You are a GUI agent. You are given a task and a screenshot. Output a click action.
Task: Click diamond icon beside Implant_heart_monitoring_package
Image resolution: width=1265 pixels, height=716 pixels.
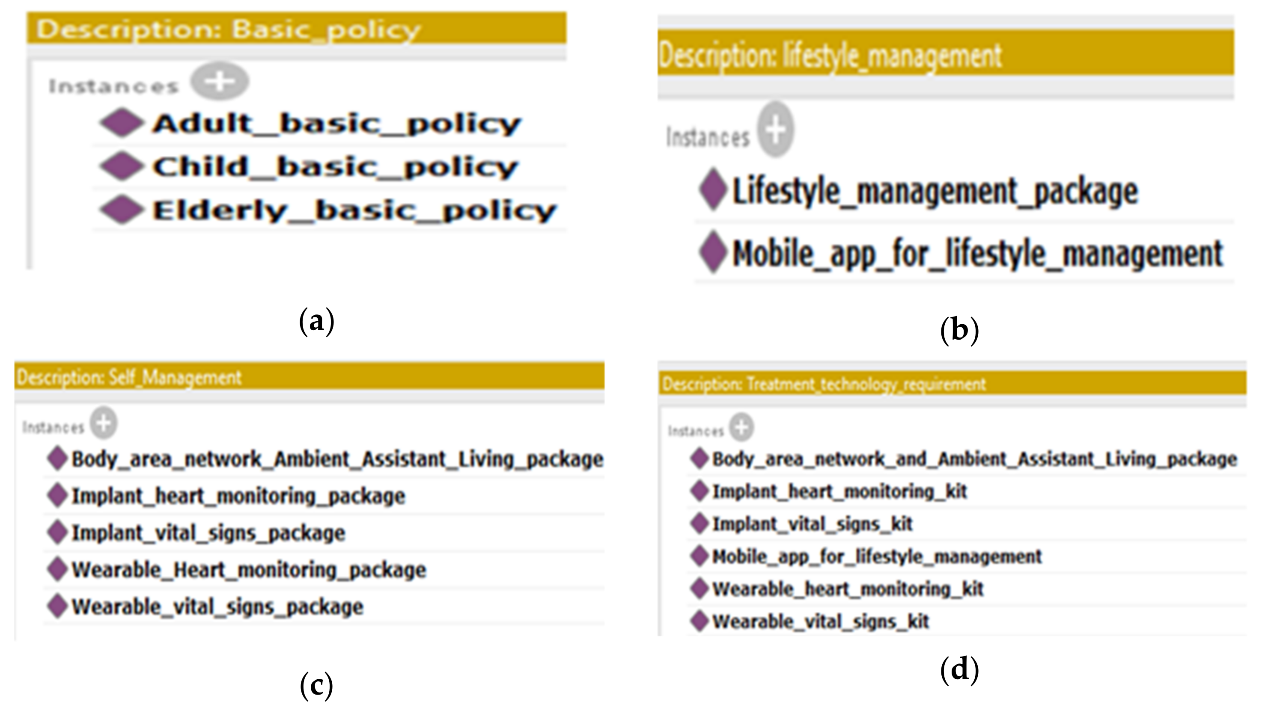coord(57,495)
